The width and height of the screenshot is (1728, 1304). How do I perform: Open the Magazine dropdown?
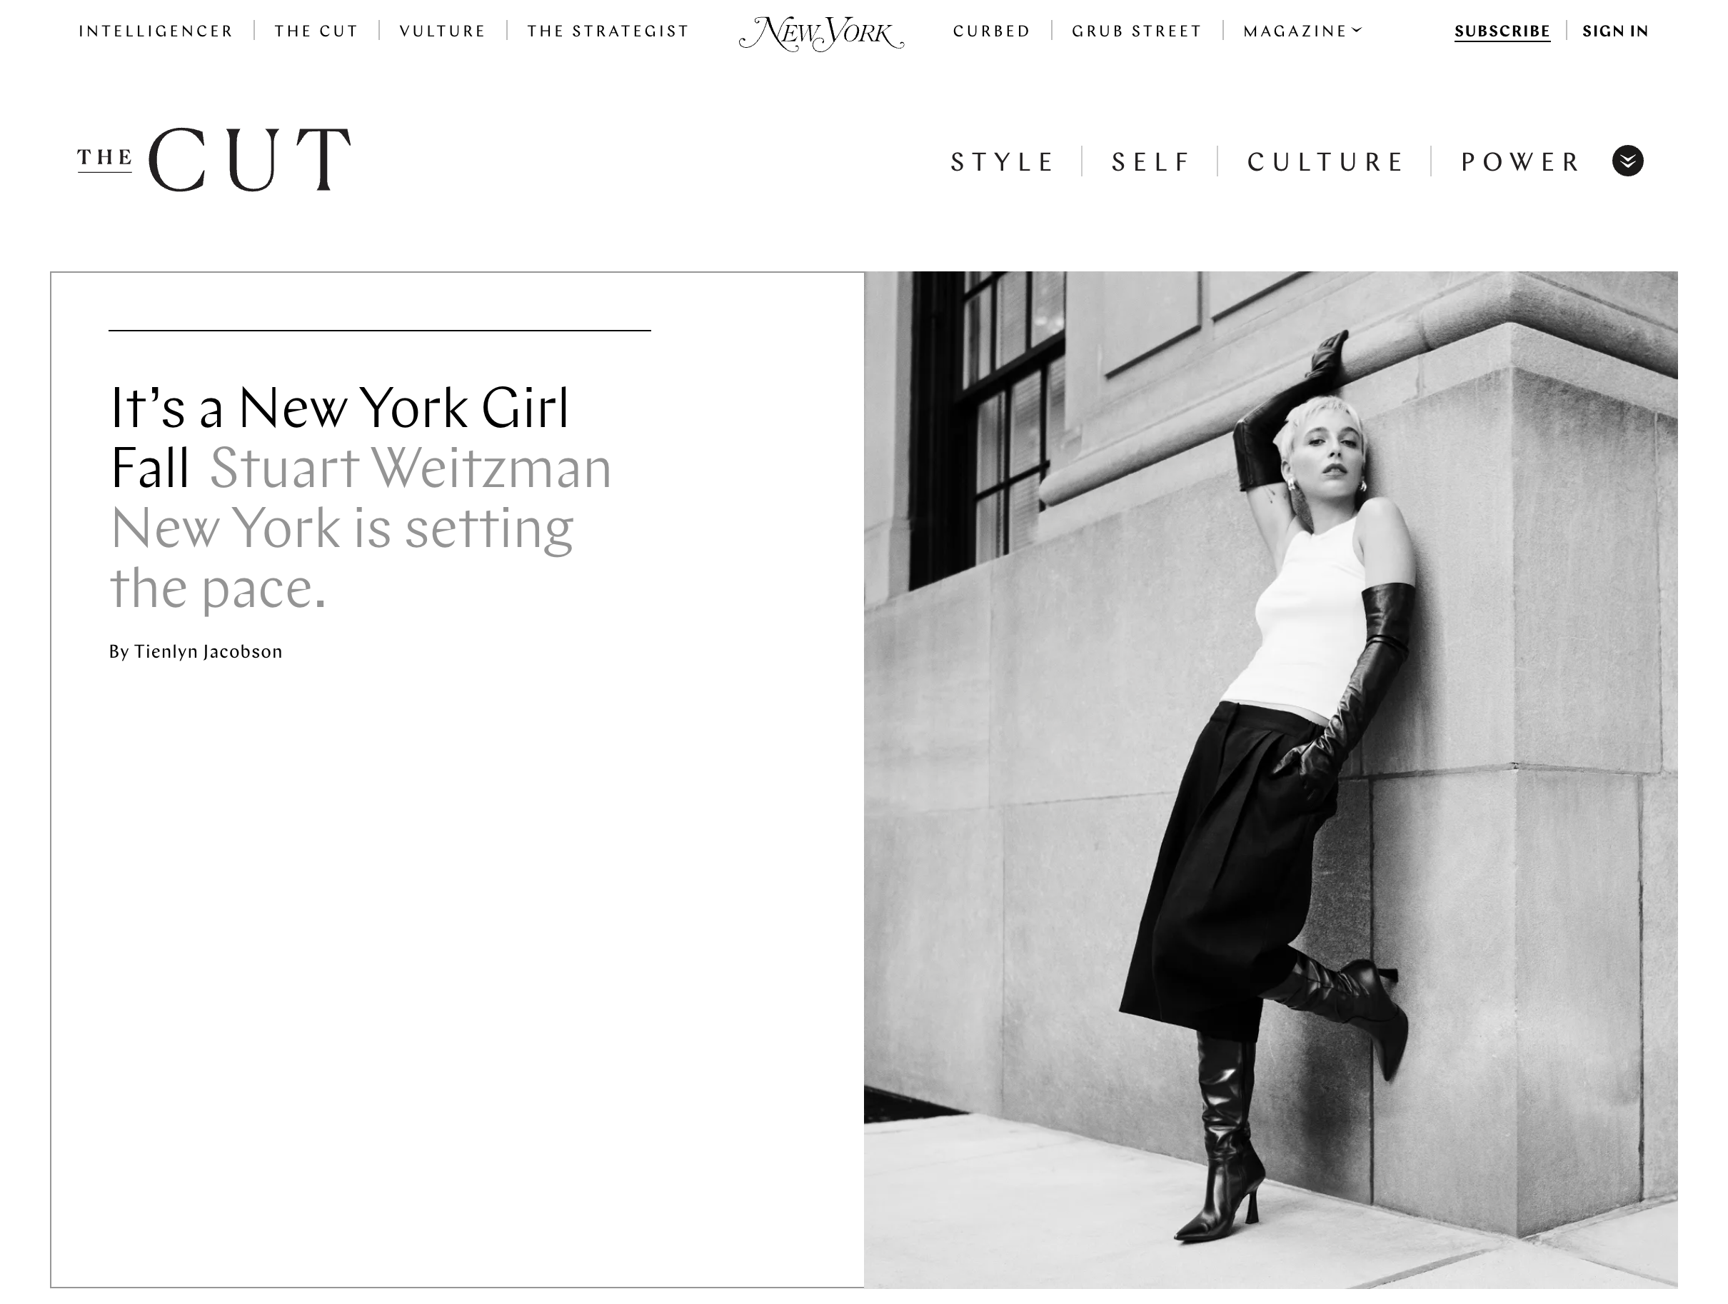pyautogui.click(x=1302, y=31)
